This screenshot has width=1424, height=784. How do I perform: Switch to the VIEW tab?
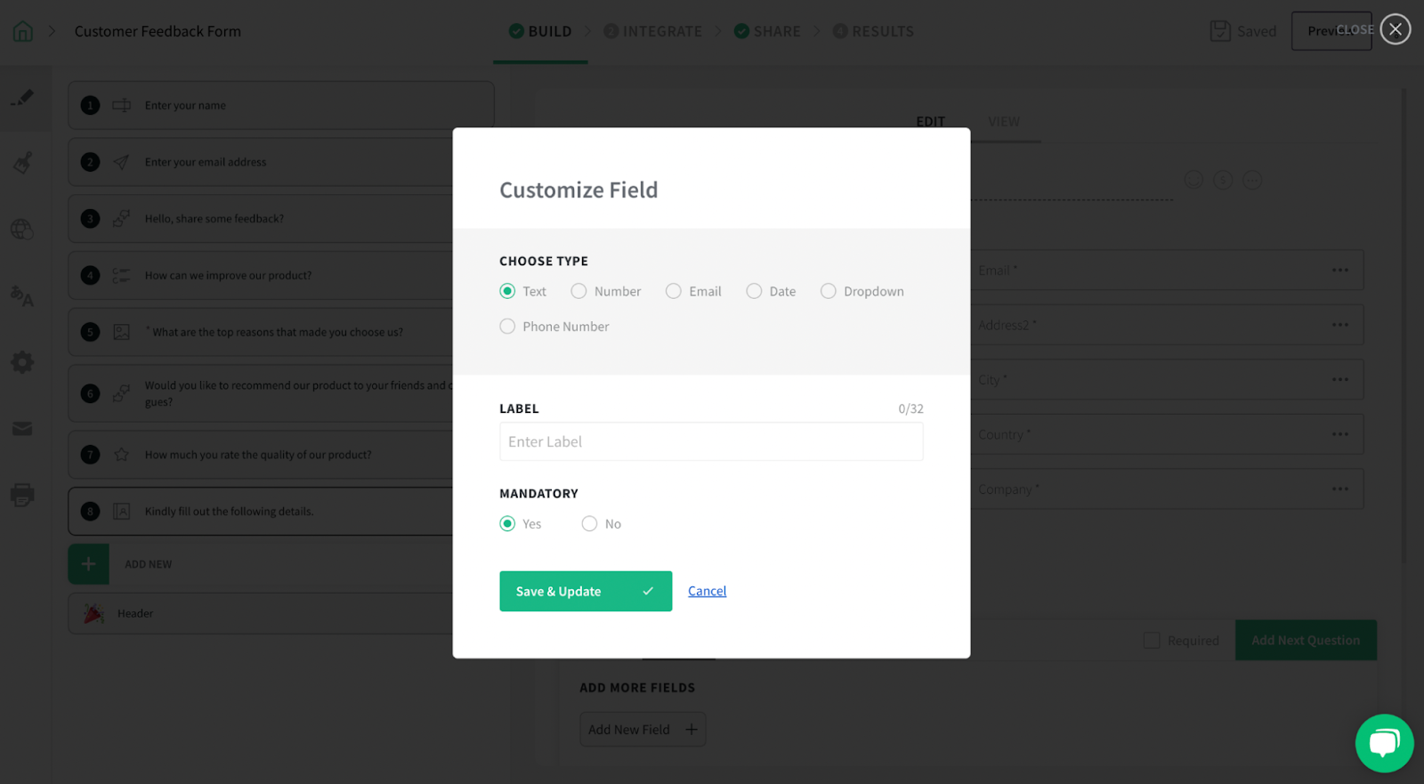(x=1004, y=122)
